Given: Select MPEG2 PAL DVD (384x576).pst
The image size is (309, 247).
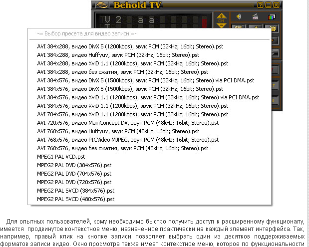Looking at the screenshot, I should click(74, 165).
